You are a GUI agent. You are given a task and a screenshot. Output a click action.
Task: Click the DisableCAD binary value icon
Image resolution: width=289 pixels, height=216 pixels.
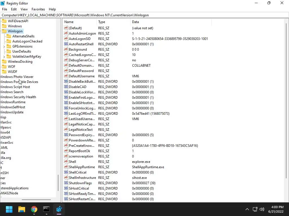[66, 87]
